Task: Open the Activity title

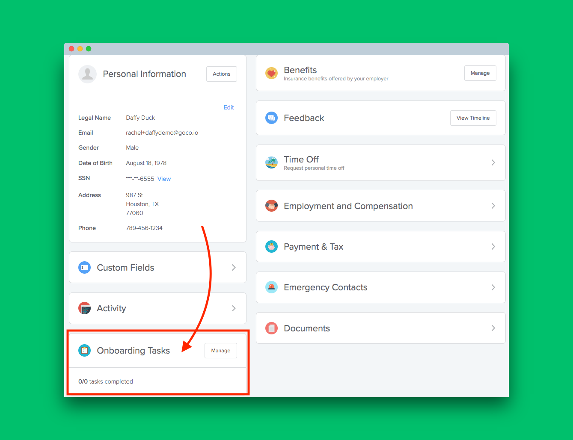Action: pyautogui.click(x=111, y=308)
